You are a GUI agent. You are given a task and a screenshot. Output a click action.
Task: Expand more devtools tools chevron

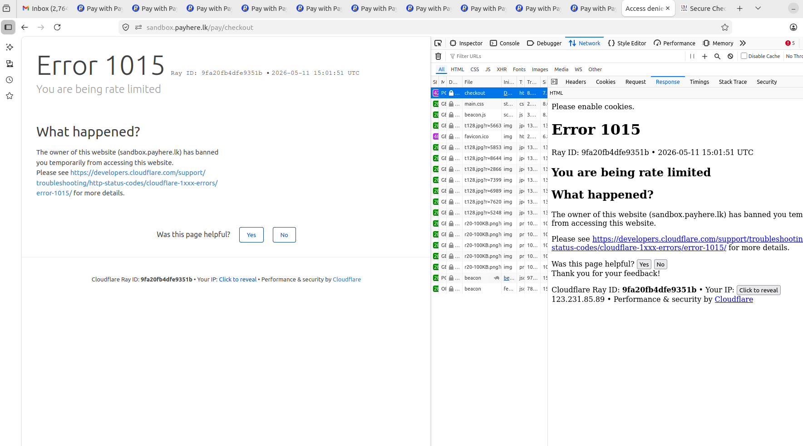tap(743, 43)
